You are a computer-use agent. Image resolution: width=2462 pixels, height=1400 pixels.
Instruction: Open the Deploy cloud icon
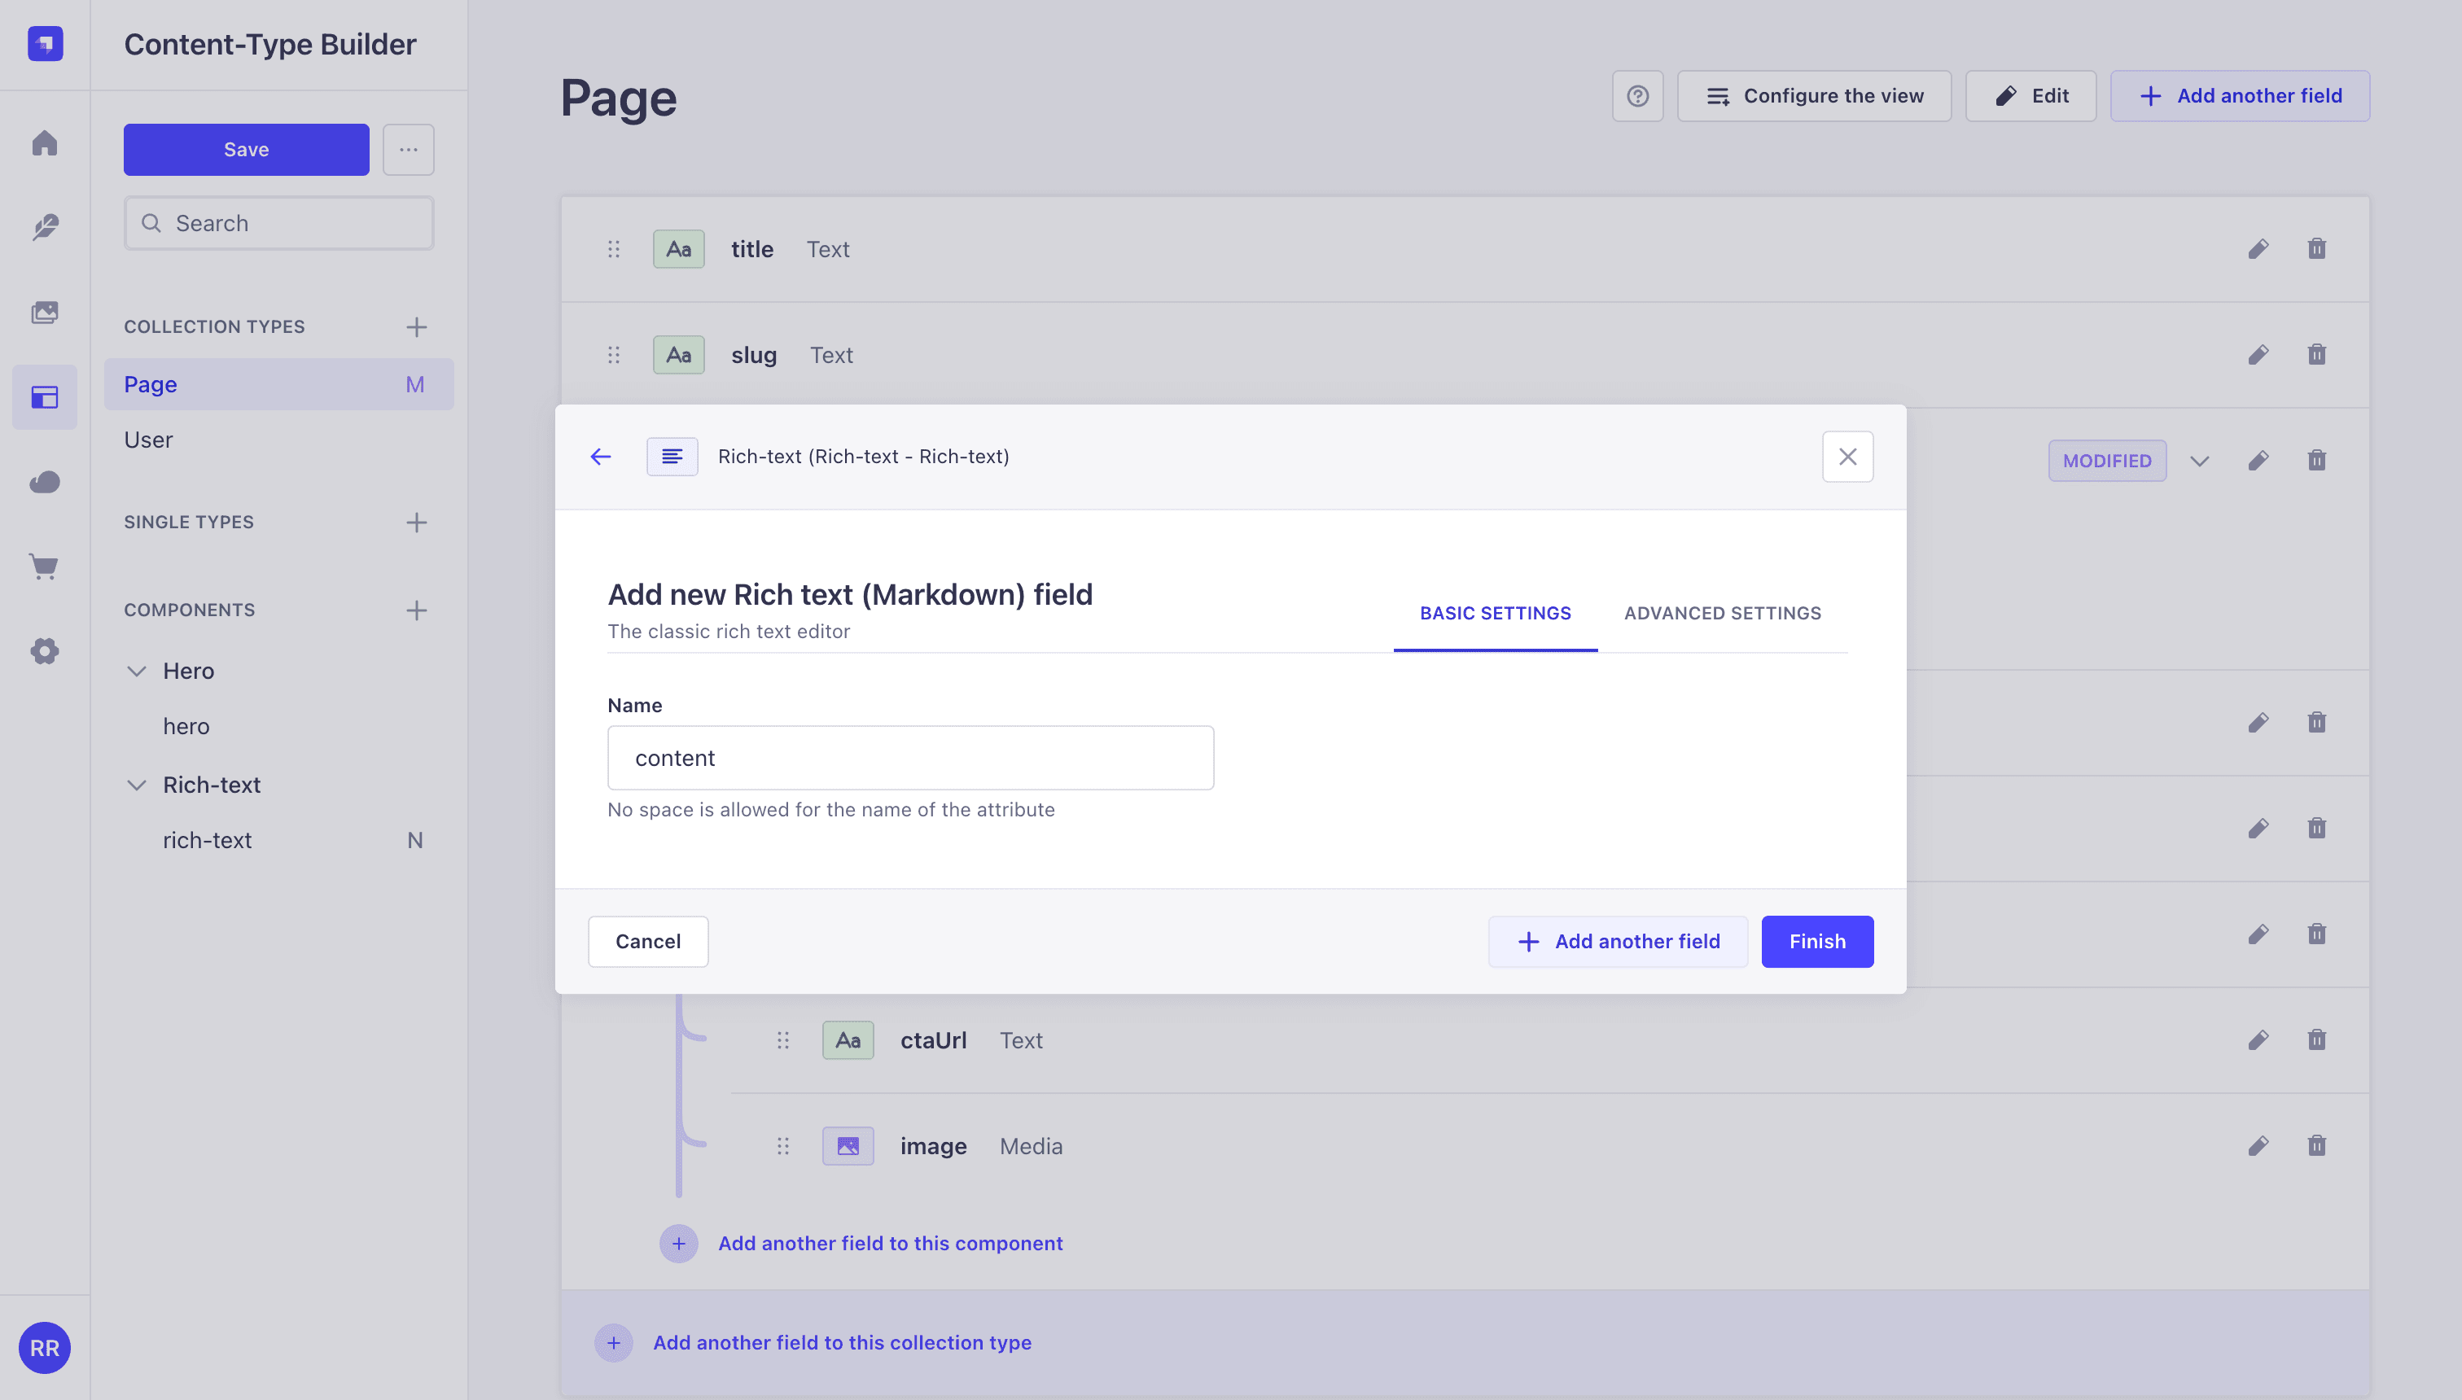[44, 482]
